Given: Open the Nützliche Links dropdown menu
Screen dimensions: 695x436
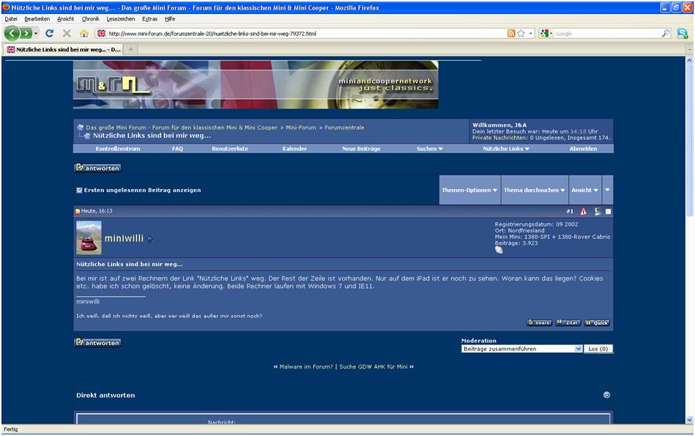Looking at the screenshot, I should pyautogui.click(x=505, y=149).
